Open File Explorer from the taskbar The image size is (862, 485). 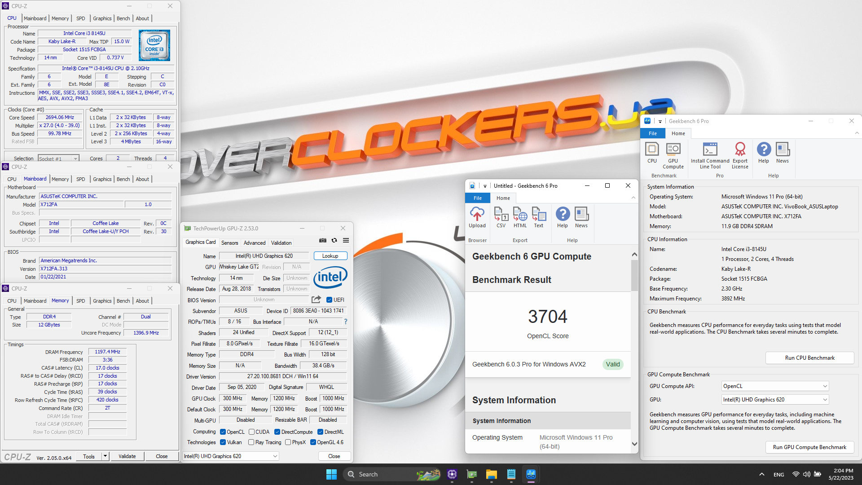point(491,474)
